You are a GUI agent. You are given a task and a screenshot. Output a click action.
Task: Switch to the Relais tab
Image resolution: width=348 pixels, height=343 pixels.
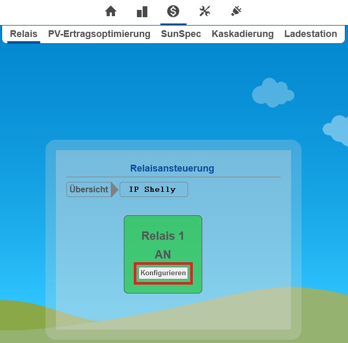point(24,34)
